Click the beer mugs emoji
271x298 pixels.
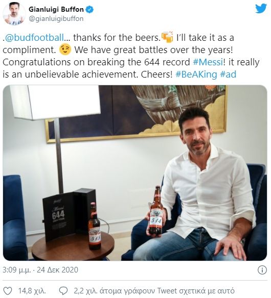[167, 37]
